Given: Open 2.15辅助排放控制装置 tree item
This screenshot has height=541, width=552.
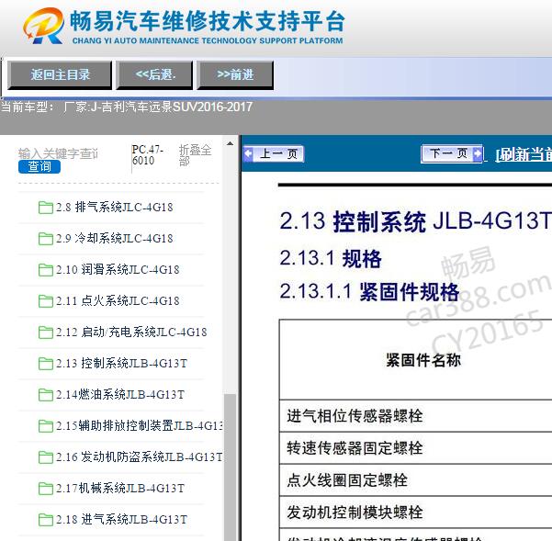Looking at the screenshot, I should [140, 425].
